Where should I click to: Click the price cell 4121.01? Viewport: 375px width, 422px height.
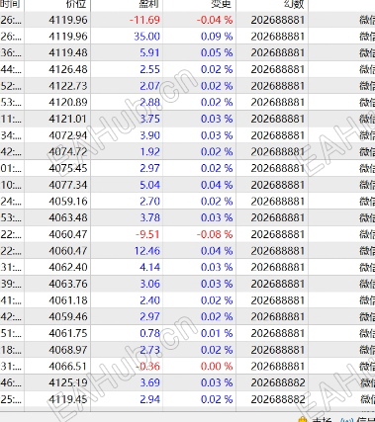point(68,119)
